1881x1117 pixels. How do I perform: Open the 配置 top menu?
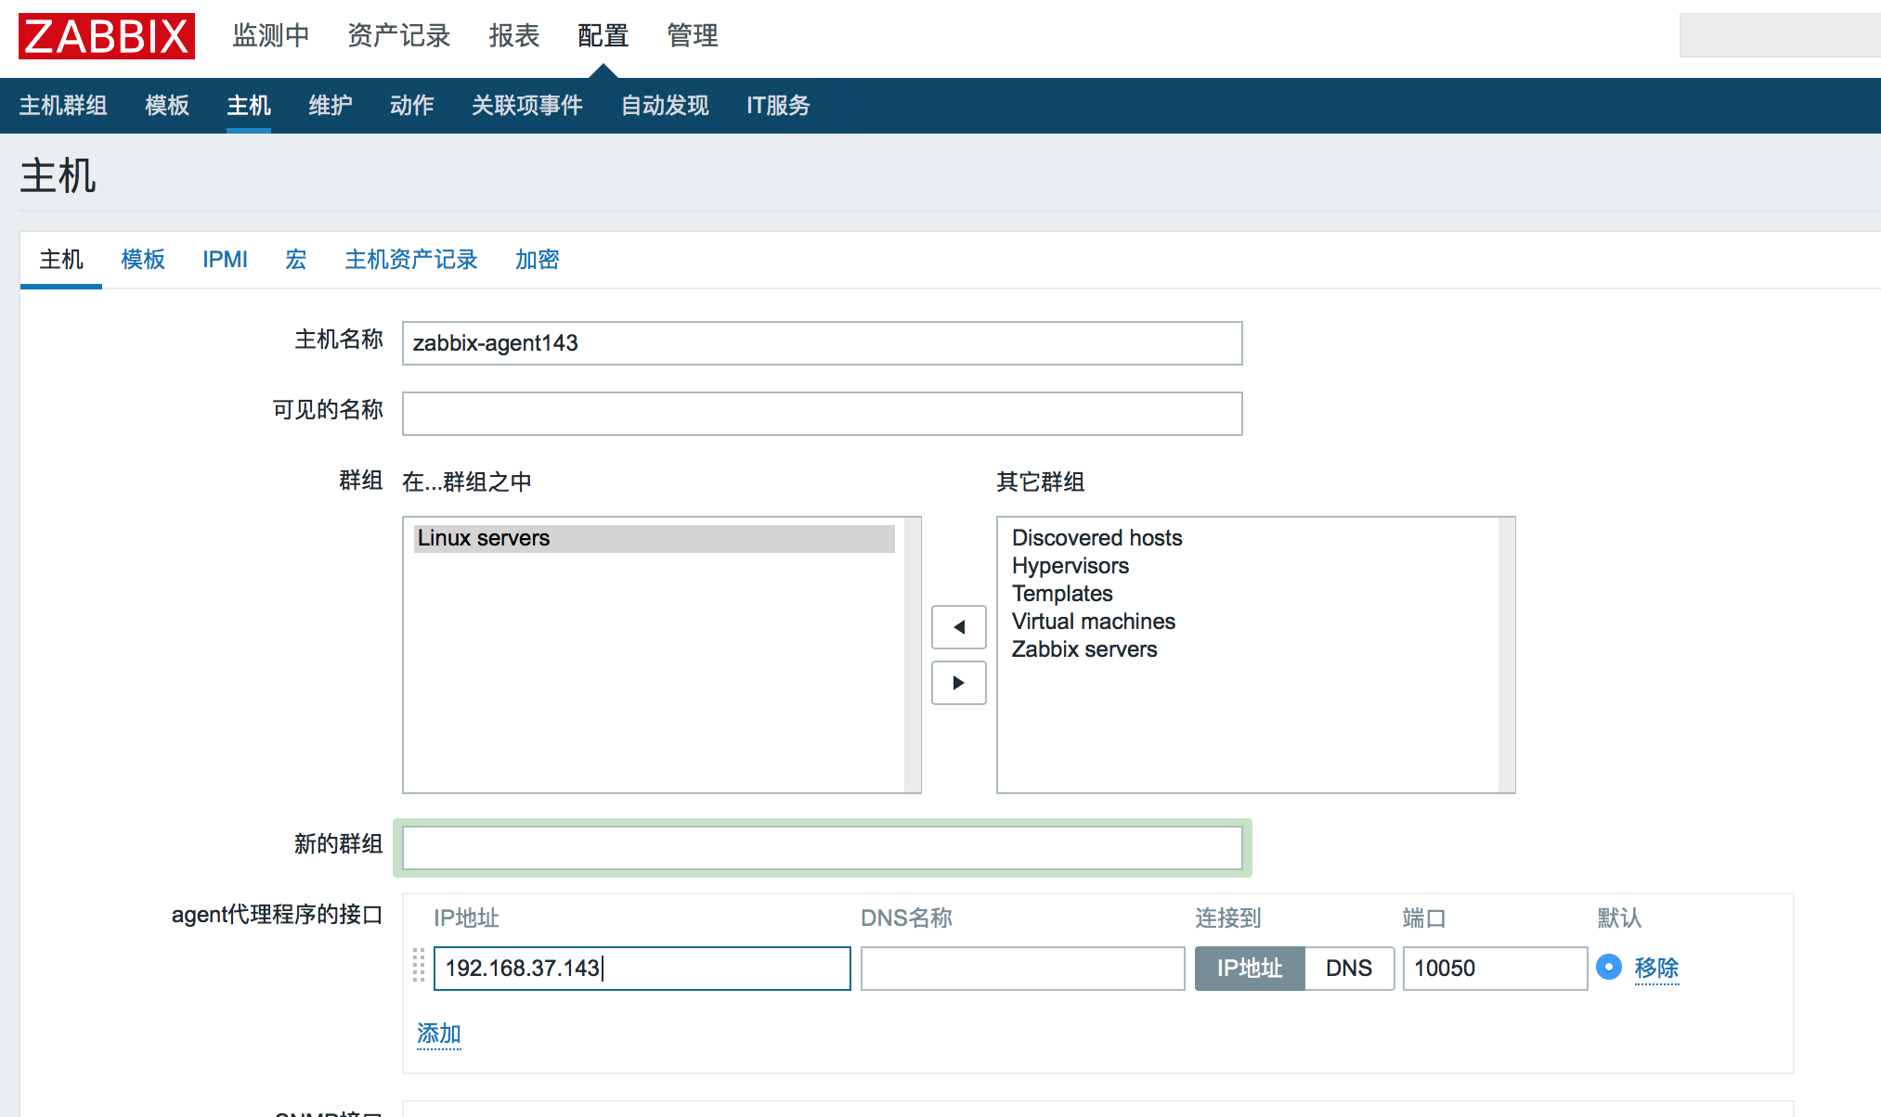tap(603, 35)
